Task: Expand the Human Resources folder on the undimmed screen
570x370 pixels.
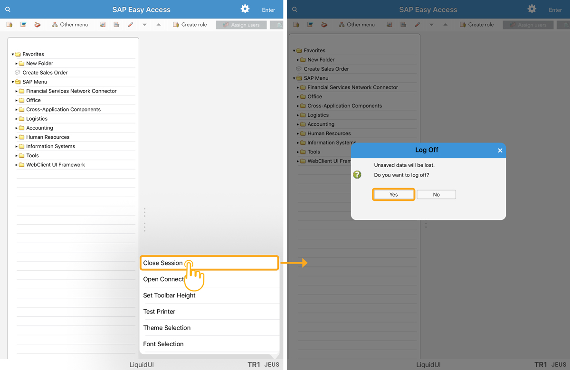Action: (x=17, y=137)
